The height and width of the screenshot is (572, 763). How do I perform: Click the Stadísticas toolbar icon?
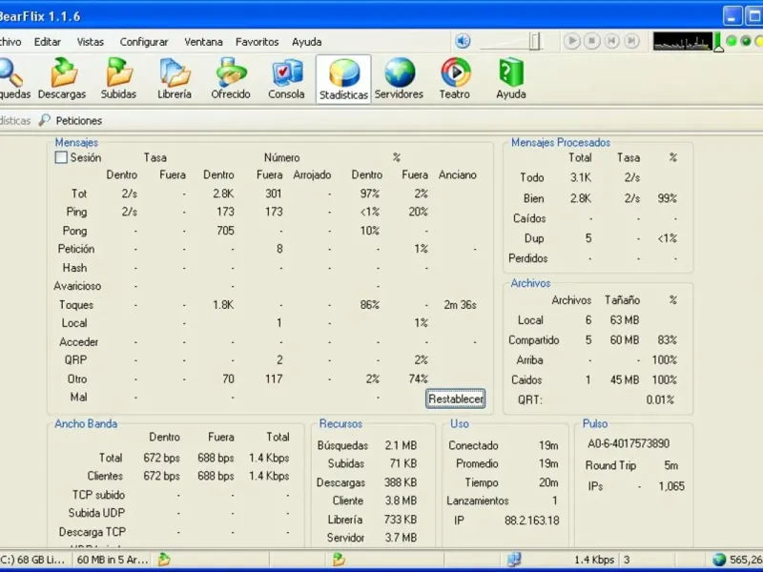pyautogui.click(x=343, y=78)
